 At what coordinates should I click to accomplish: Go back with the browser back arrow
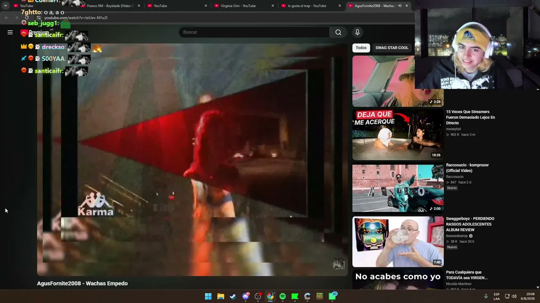click(x=6, y=18)
